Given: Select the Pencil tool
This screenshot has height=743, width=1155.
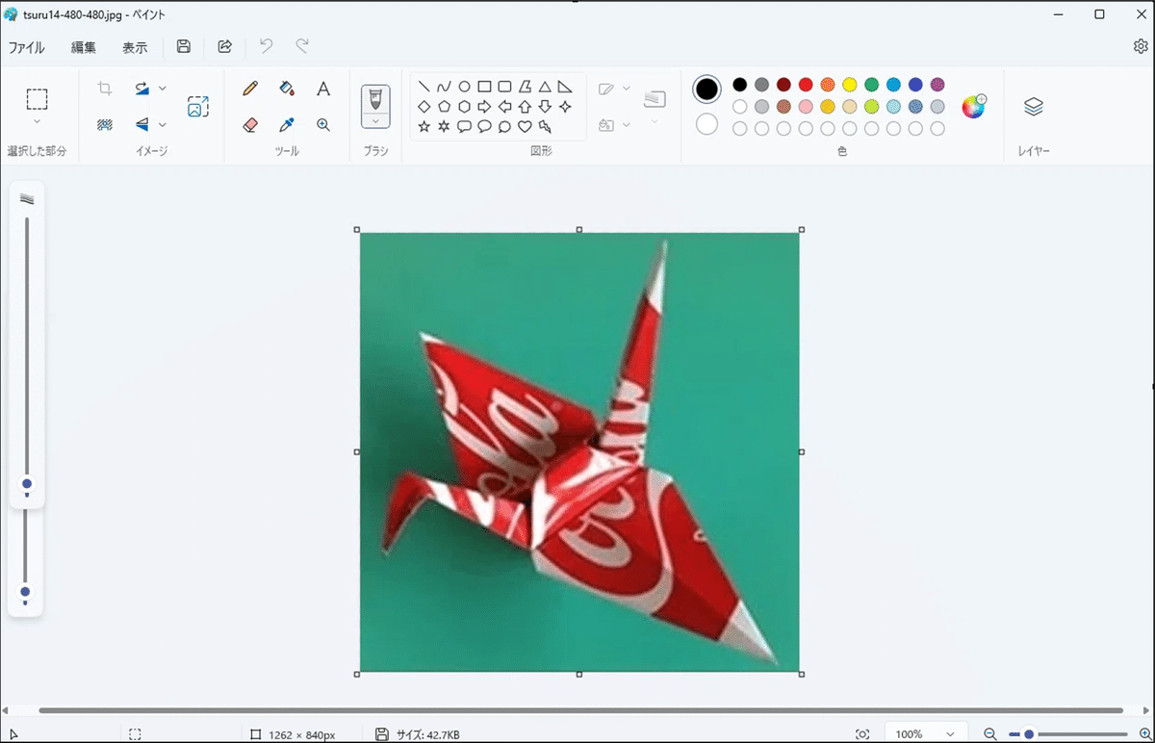Looking at the screenshot, I should pos(250,89).
